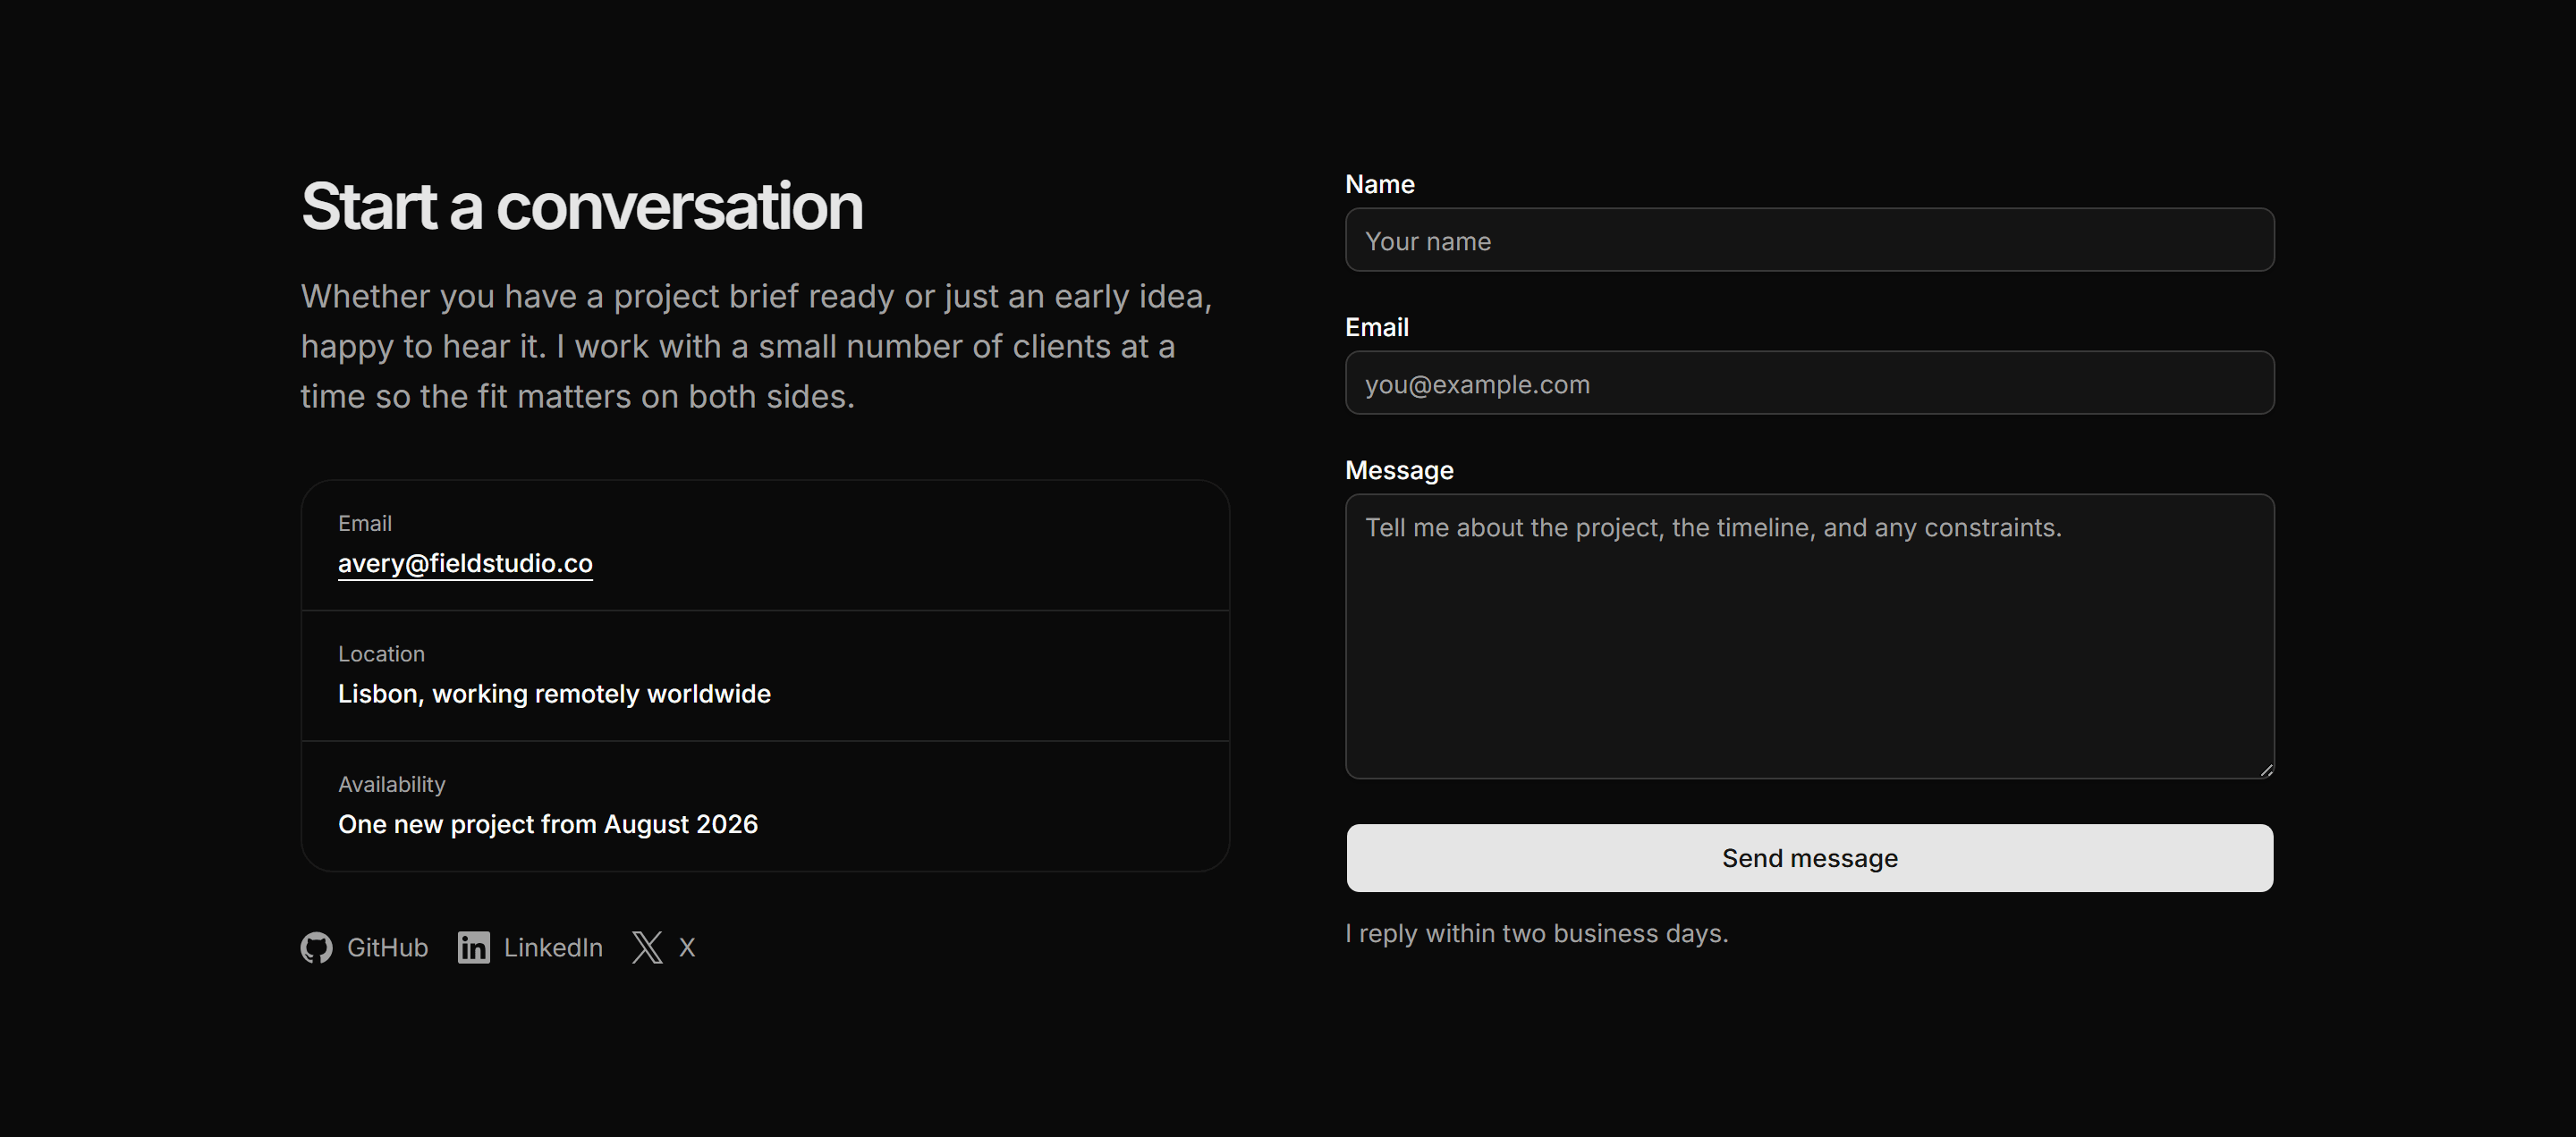Submit the form with Send message

click(x=1809, y=858)
